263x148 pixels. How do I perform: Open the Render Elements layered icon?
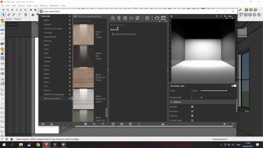(x=131, y=18)
